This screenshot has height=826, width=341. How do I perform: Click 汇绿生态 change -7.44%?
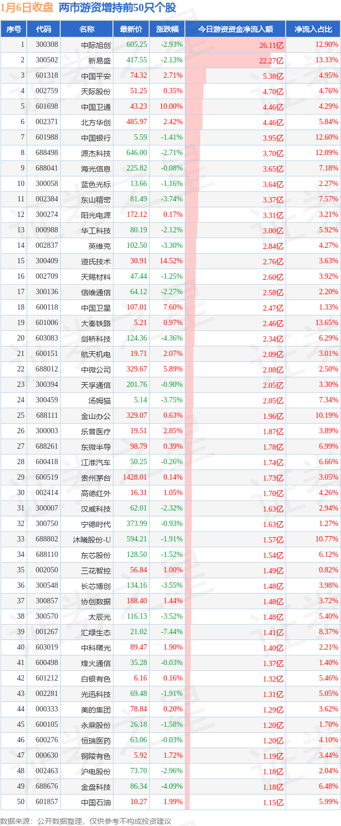click(x=172, y=632)
